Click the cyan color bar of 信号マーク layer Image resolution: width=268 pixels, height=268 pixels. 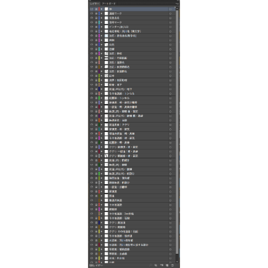pos(99,23)
